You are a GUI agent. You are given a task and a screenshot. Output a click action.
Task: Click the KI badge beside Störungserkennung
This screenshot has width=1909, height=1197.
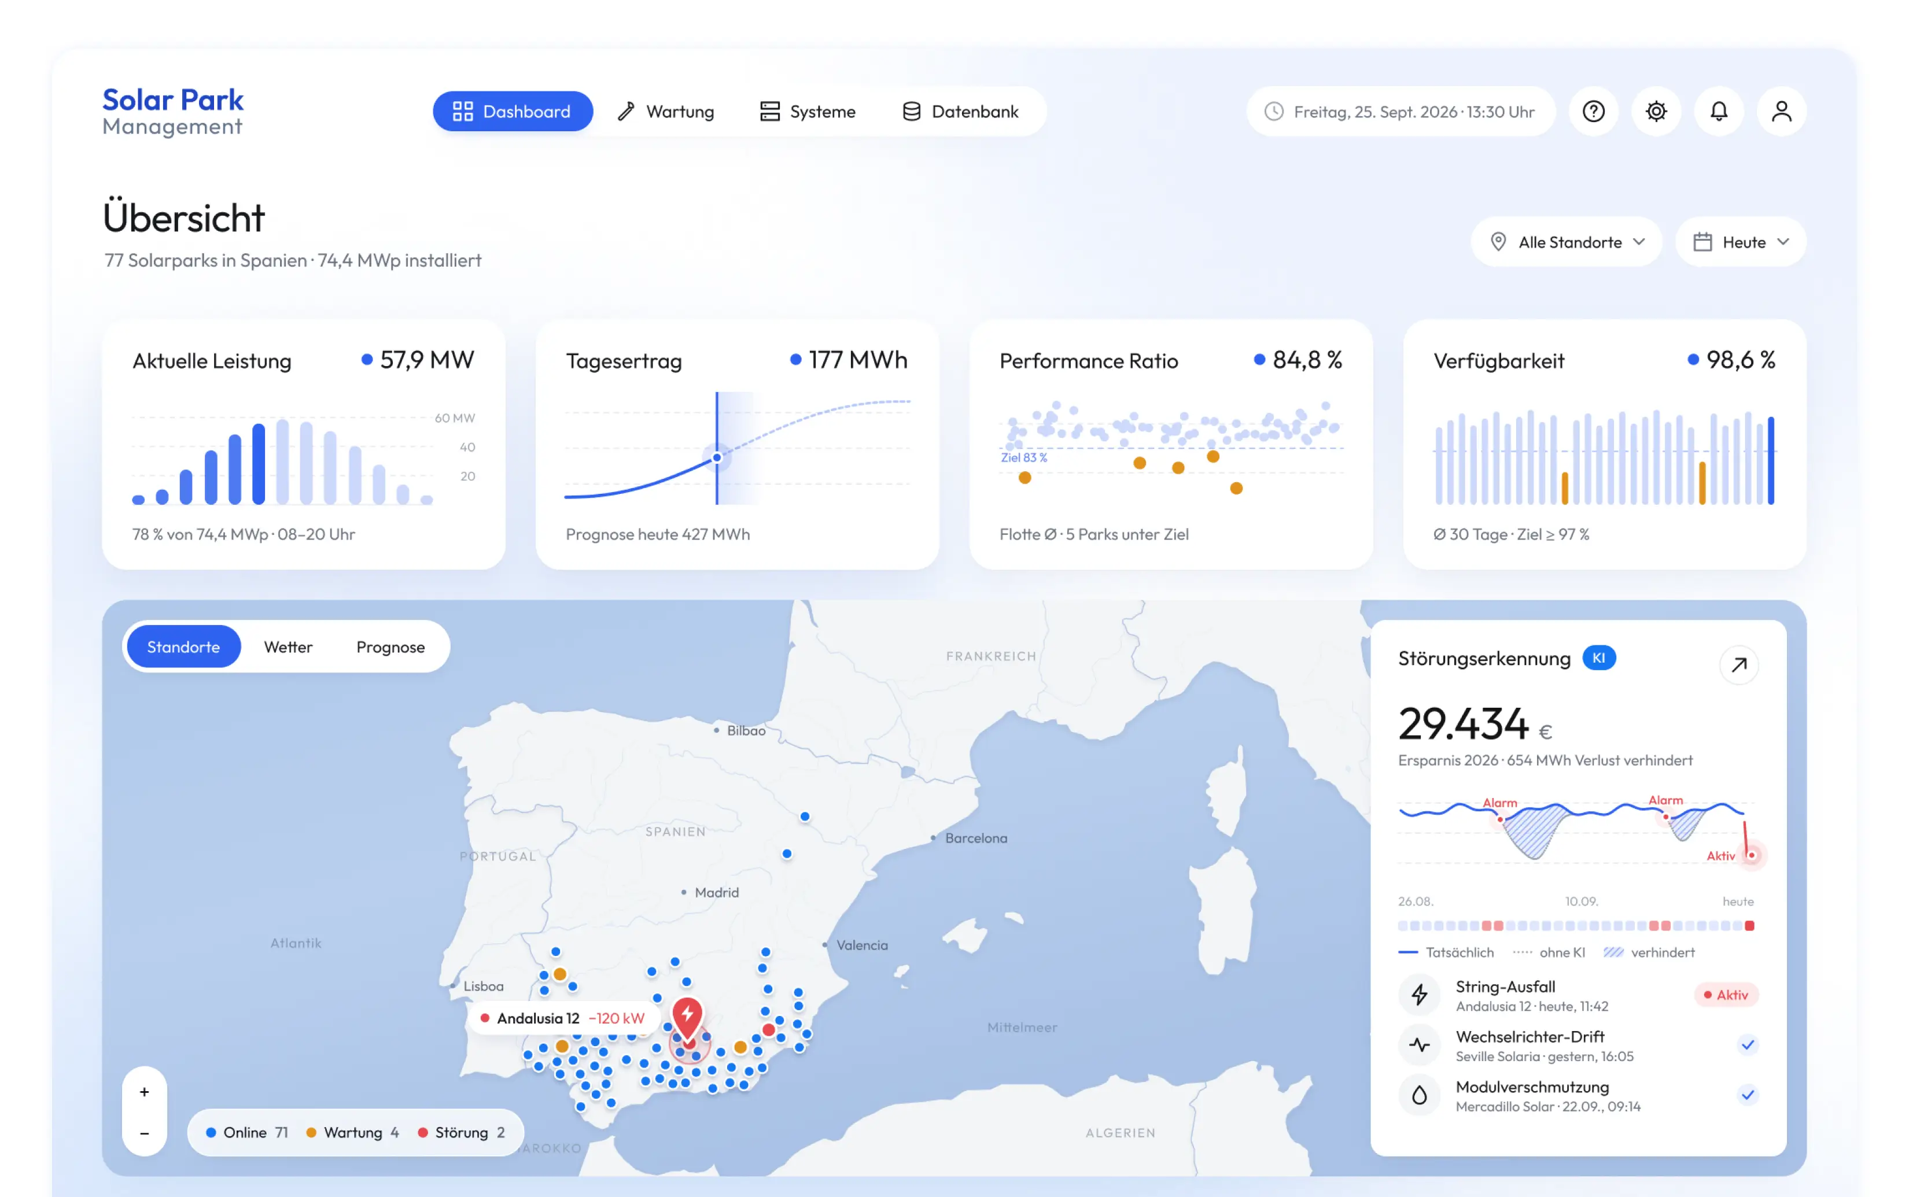1598,658
